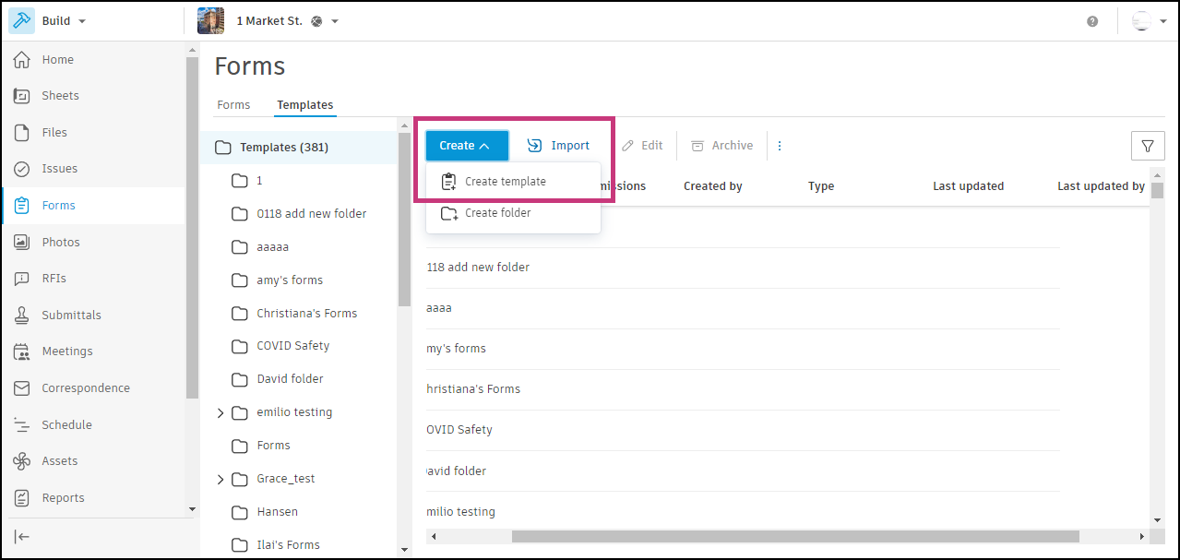Screen dimensions: 1180x560
Task: Click the Meetings calendar icon
Action: click(22, 351)
